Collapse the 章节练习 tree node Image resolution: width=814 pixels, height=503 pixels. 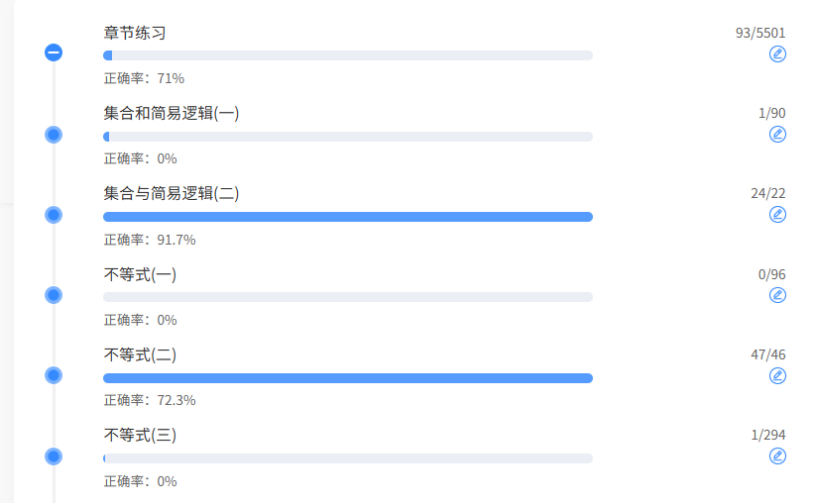(x=54, y=52)
